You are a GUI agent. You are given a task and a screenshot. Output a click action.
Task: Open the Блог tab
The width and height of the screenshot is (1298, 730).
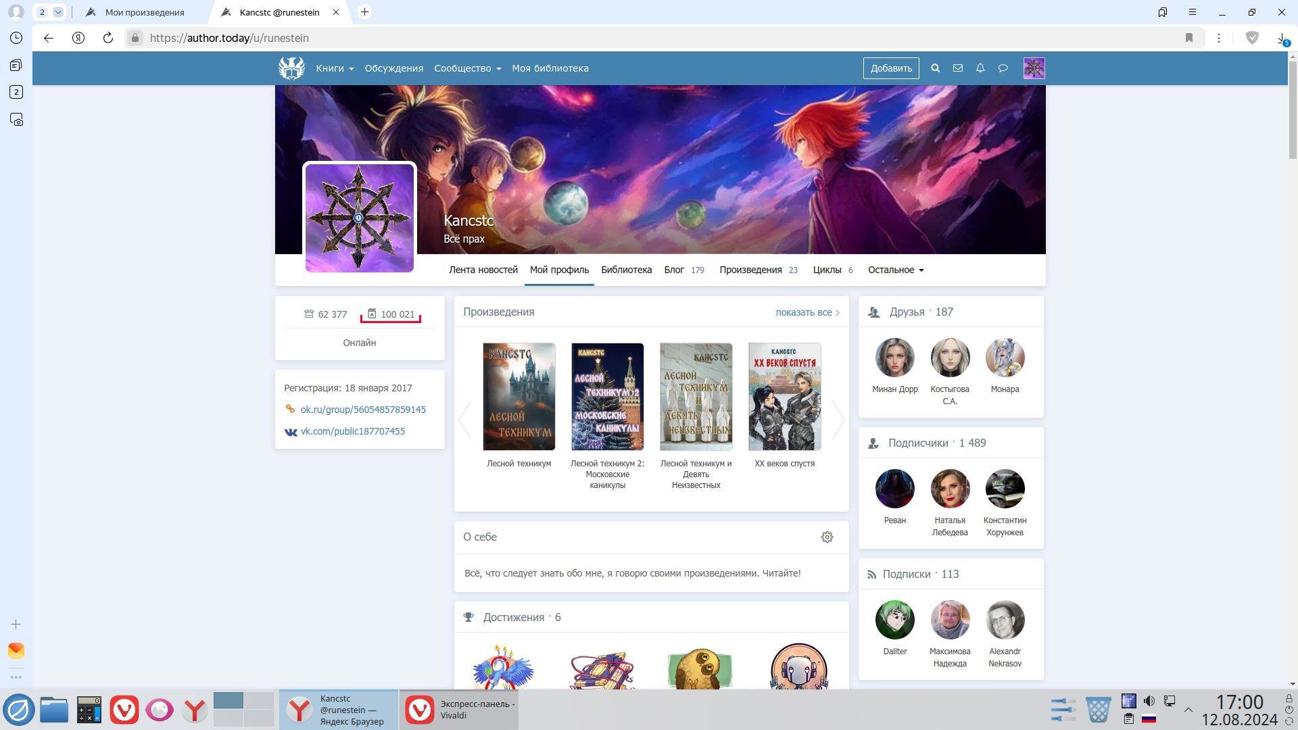click(x=684, y=270)
